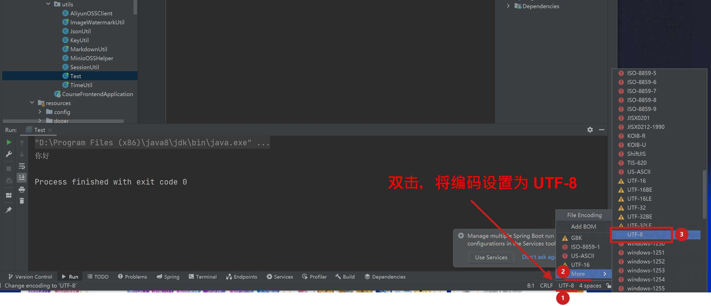This screenshot has width=711, height=306.
Task: Pin the Run tab
Action: [x=9, y=210]
